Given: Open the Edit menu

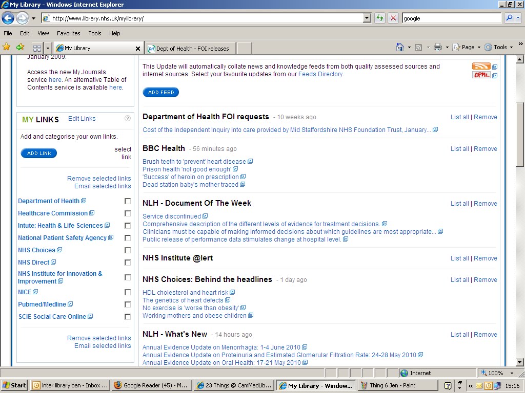Looking at the screenshot, I should coord(25,33).
